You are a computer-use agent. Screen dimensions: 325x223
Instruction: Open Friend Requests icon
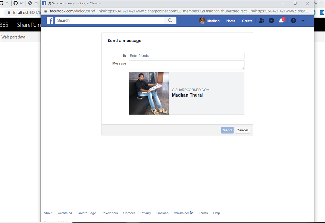click(x=262, y=21)
